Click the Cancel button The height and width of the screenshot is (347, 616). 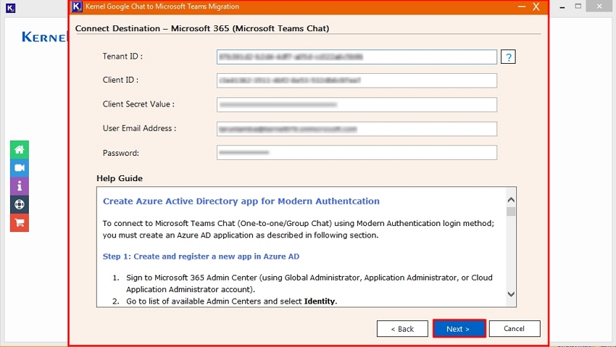[x=515, y=329]
